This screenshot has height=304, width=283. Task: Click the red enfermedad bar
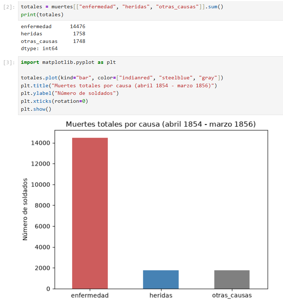point(90,213)
